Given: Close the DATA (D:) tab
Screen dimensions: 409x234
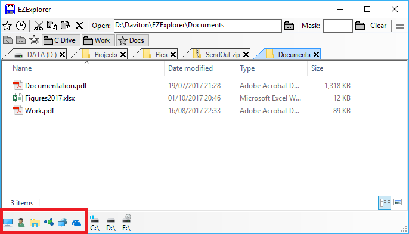Looking at the screenshot, I should [63, 54].
